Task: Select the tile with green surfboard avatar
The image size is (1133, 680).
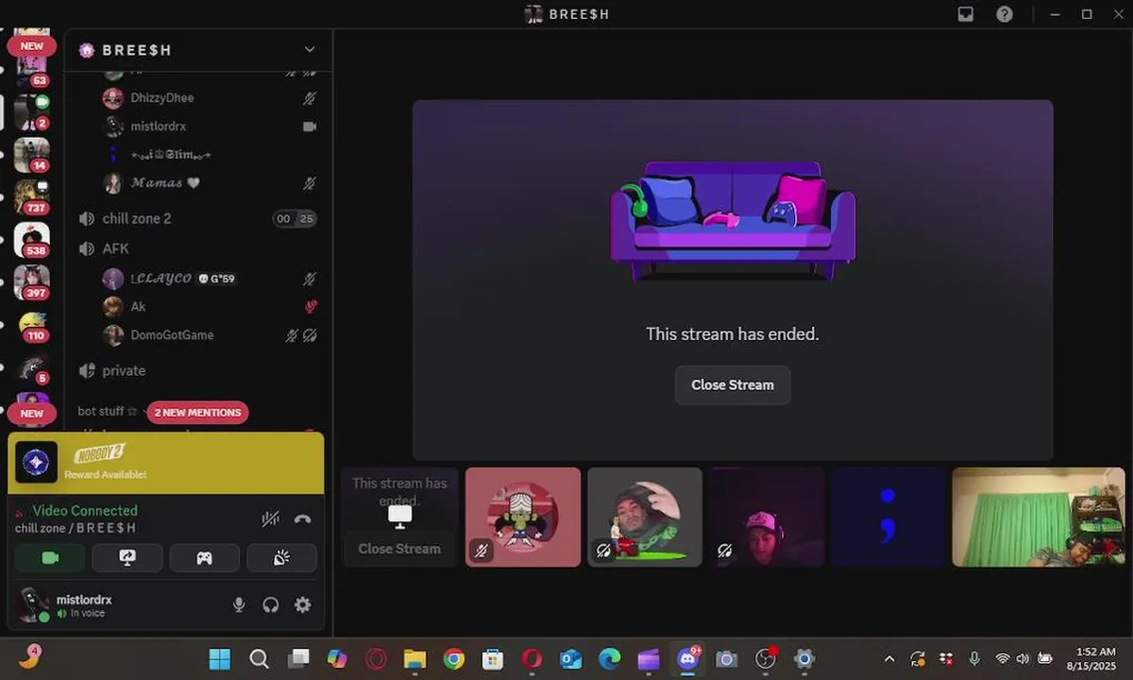Action: point(645,518)
